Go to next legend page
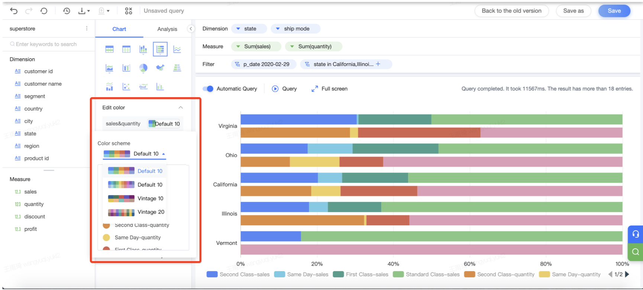Screen dimensions: 643x290 pos(627,274)
